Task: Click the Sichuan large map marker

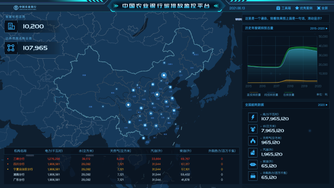Action: tap(128, 105)
